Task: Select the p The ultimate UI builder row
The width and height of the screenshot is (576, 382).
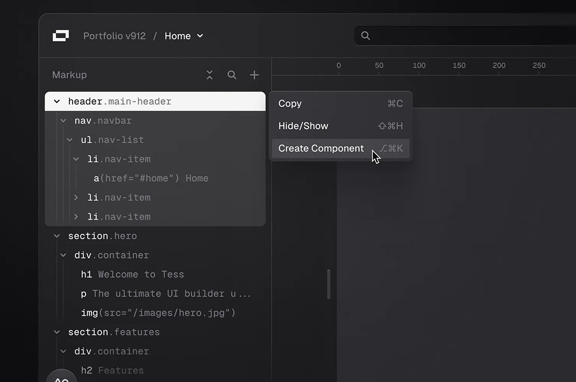Action: coord(155,294)
